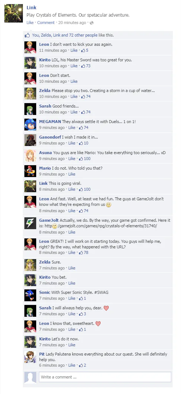181x394 pixels.
Task: Open Ganondorf's profile name link
Action: click(x=50, y=137)
